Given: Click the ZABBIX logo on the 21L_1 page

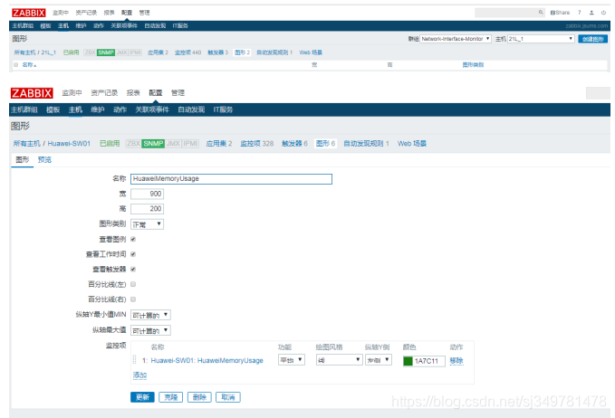Looking at the screenshot, I should (x=29, y=13).
